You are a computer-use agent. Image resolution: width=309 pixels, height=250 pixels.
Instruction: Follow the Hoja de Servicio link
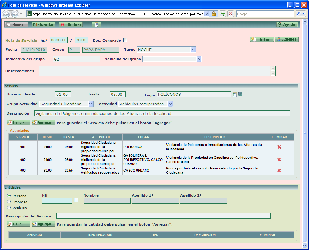pos(21,41)
